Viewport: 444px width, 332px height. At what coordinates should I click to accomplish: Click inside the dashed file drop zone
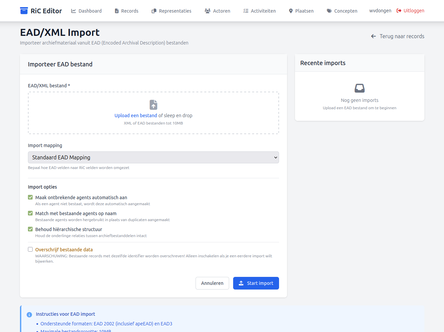coord(153,113)
